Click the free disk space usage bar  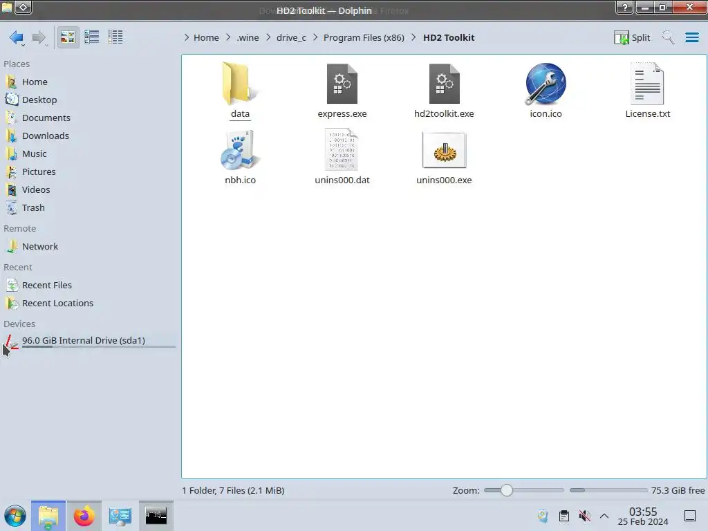click(x=608, y=490)
